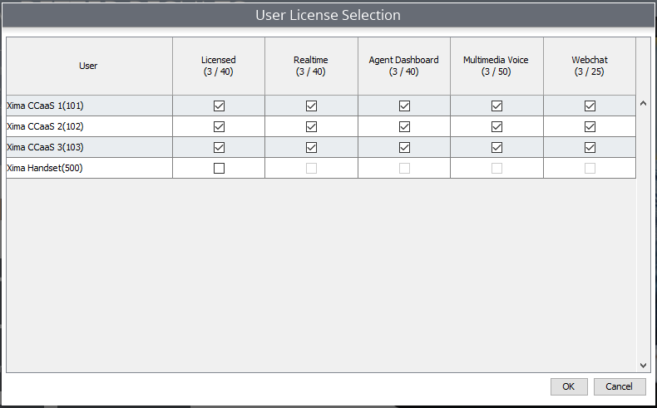Disable Realtime for Xima CCaaS 3(103)
Viewport: 657px width, 408px height.
[x=311, y=147]
